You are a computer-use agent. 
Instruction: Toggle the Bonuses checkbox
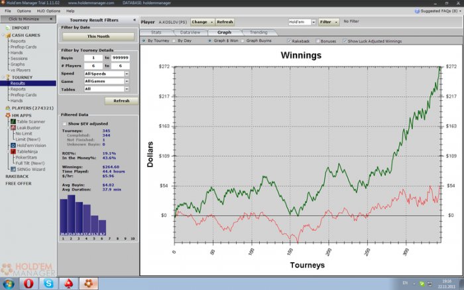[319, 41]
